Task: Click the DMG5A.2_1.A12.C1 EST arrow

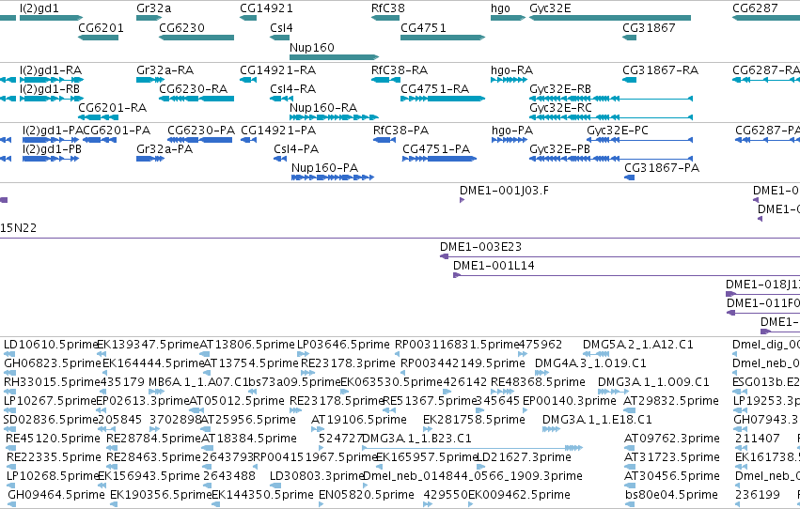Action: click(596, 354)
